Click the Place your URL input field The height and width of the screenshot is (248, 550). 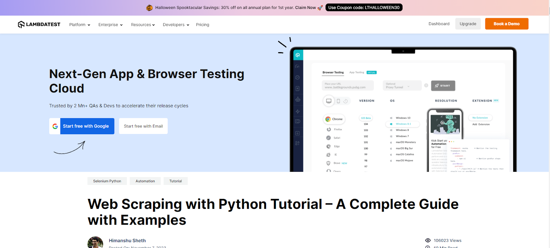click(348, 86)
